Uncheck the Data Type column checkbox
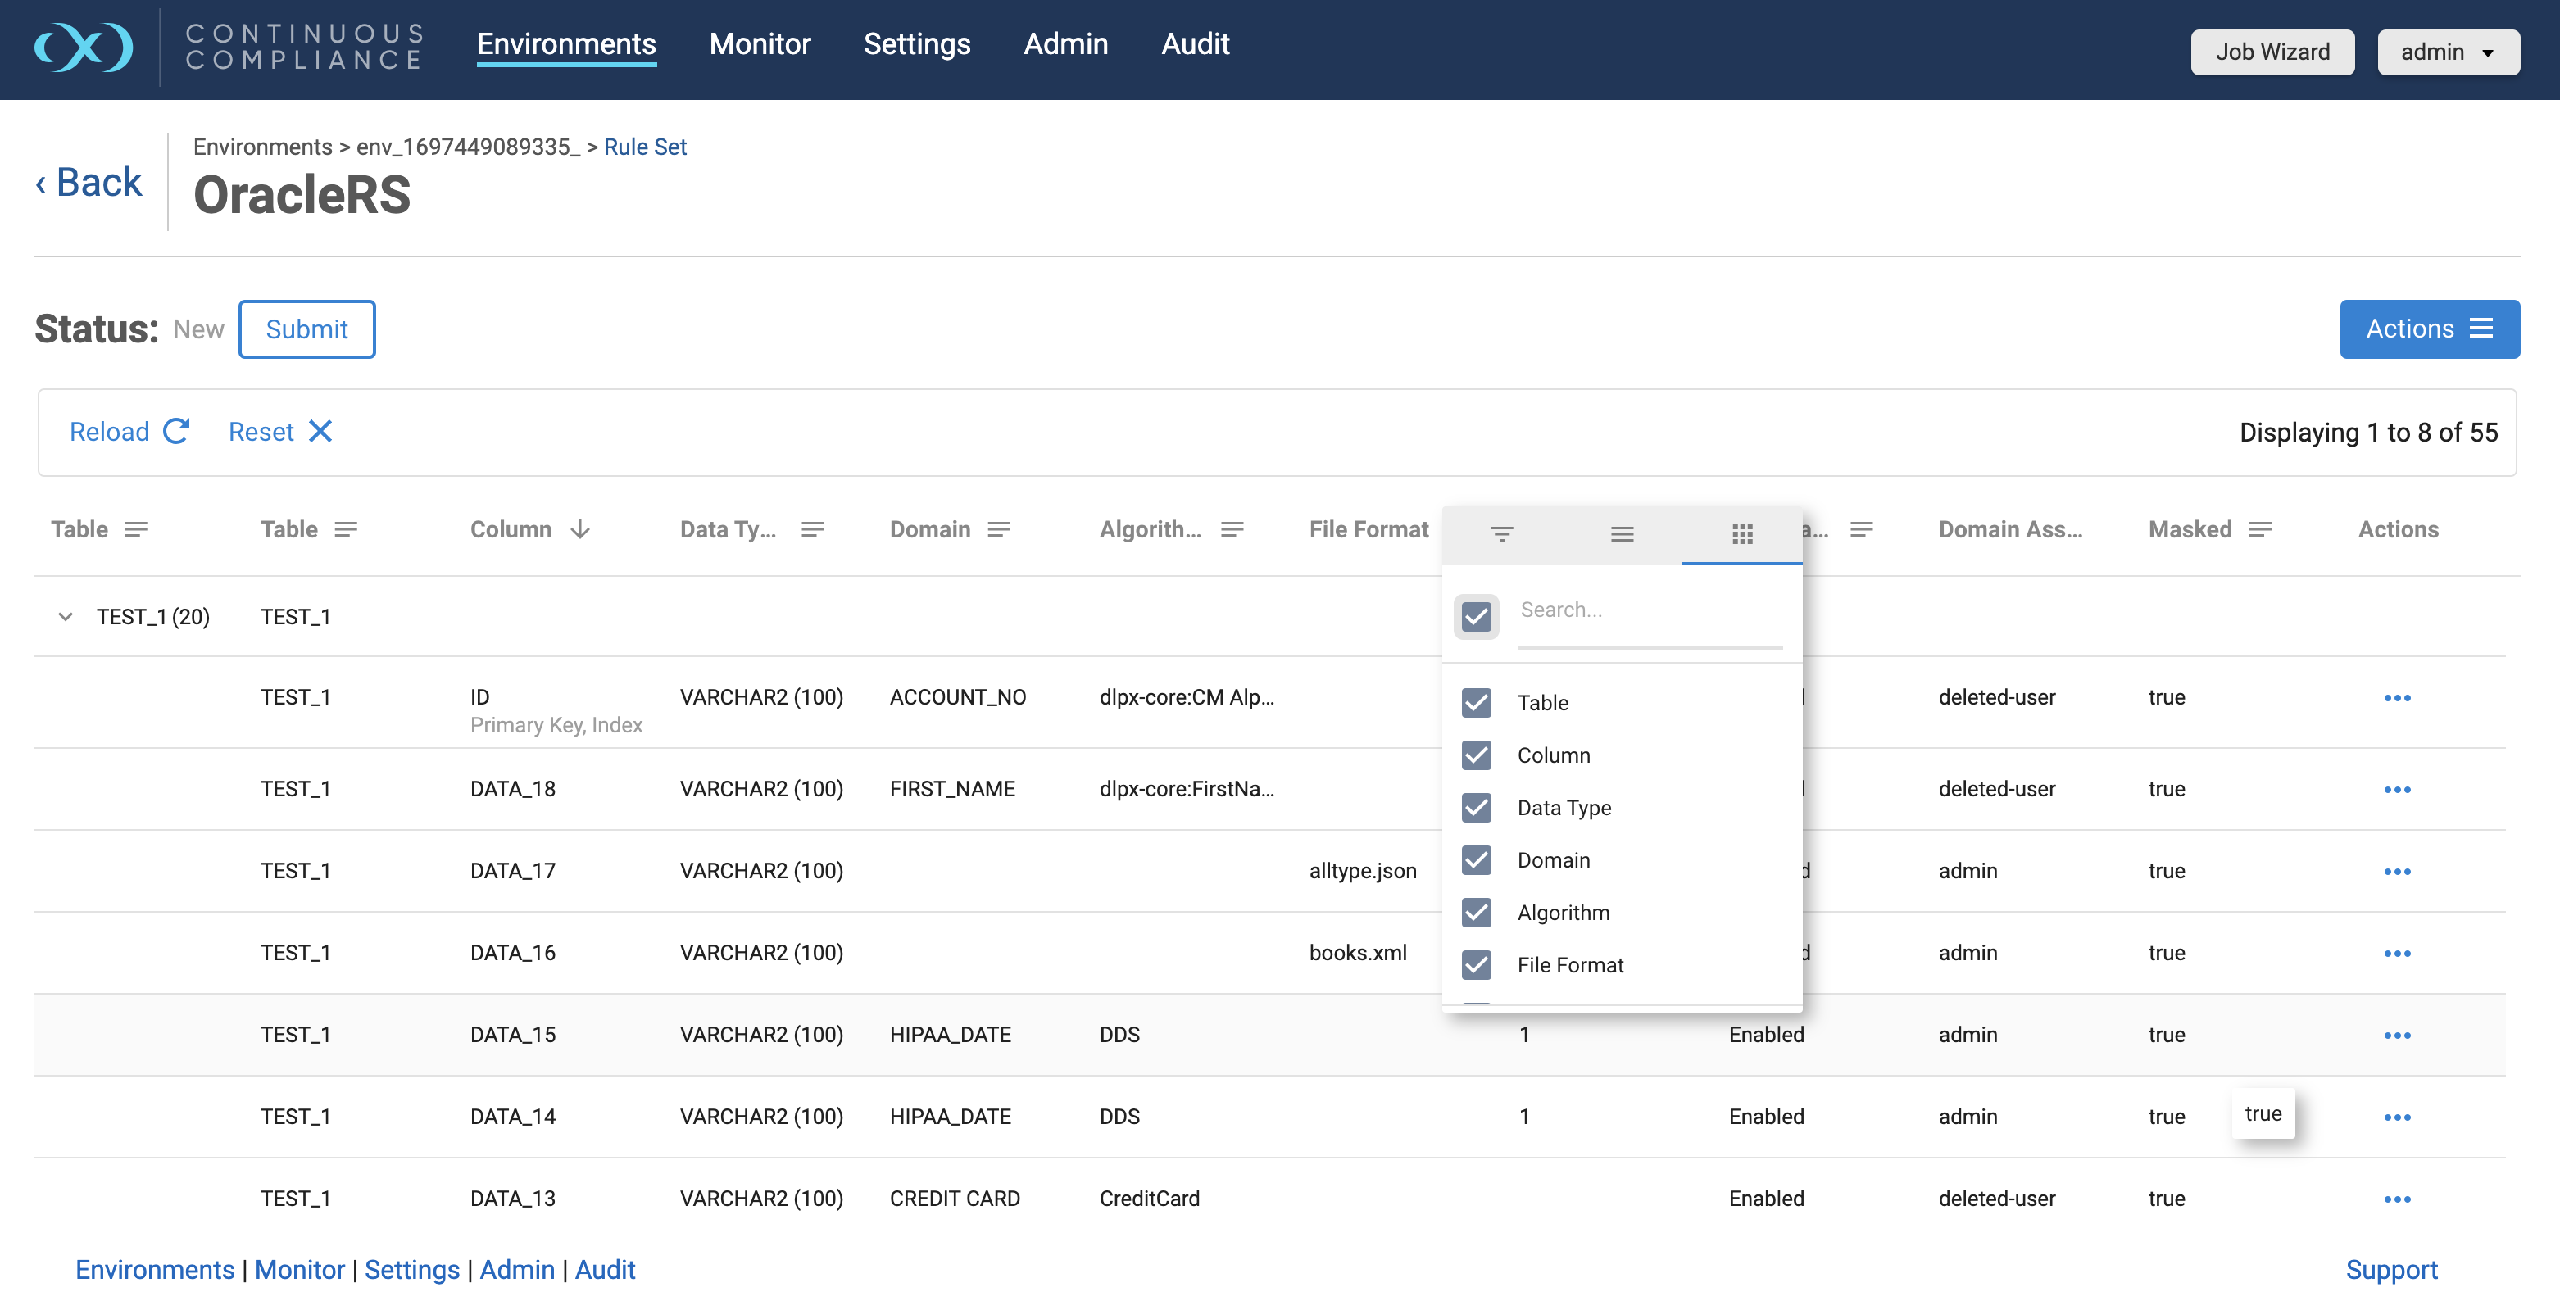Viewport: 2560px width, 1301px height. [x=1476, y=808]
